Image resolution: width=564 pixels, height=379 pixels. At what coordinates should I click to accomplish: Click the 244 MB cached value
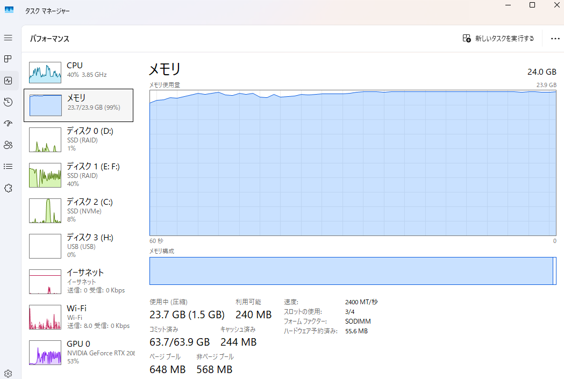(x=239, y=342)
